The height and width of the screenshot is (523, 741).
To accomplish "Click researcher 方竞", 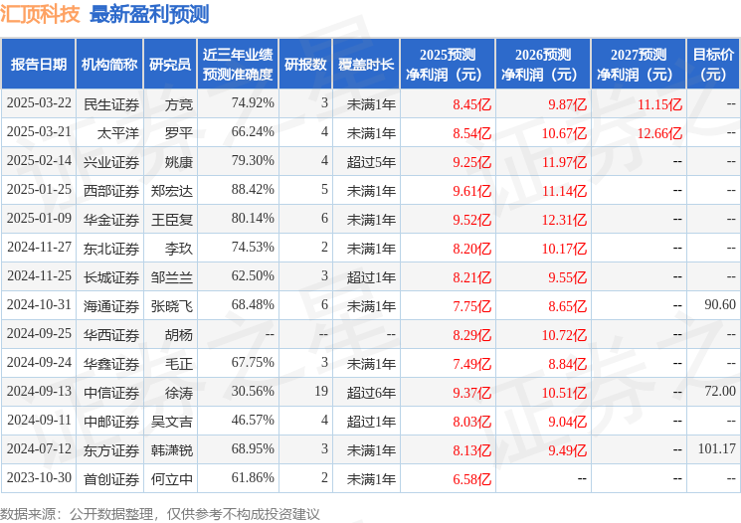I will [179, 104].
